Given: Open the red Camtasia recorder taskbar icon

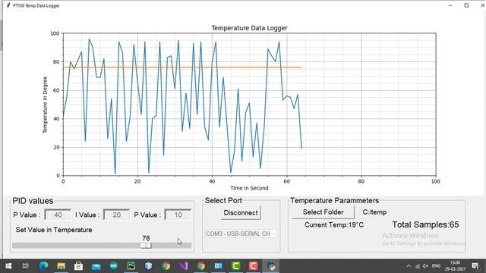Looking at the screenshot, I should tap(253, 266).
